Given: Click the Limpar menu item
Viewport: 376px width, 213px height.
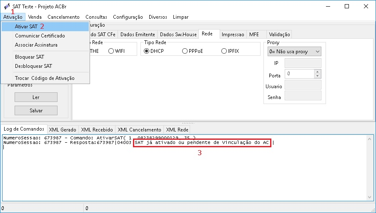Looking at the screenshot, I should tap(180, 17).
